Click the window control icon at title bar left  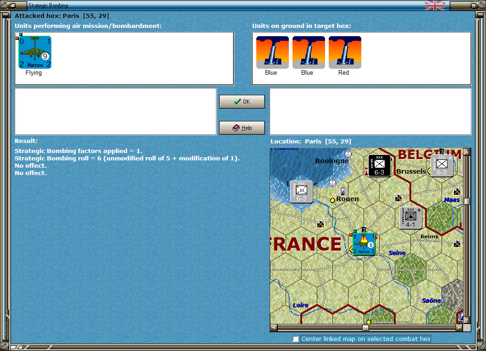[x=12, y=5]
